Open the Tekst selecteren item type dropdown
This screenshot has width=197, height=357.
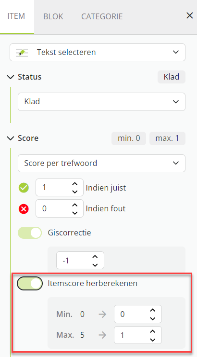click(x=98, y=53)
